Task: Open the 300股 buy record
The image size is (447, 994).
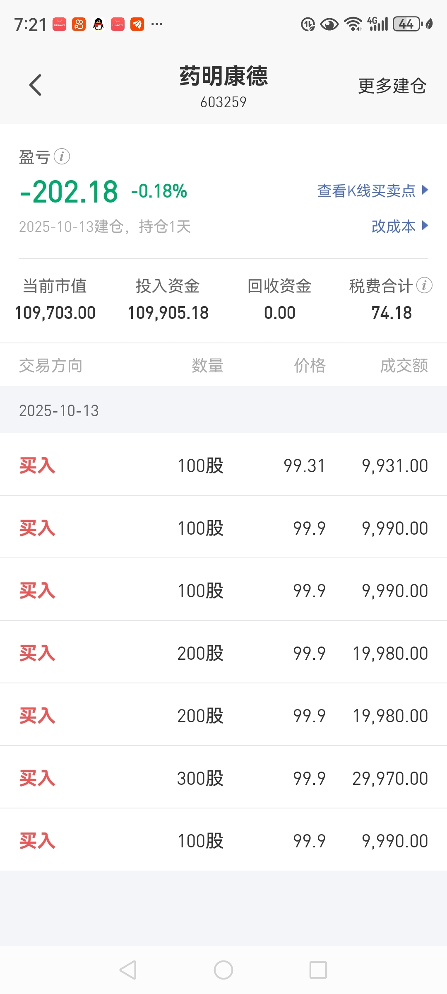Action: coord(223,778)
